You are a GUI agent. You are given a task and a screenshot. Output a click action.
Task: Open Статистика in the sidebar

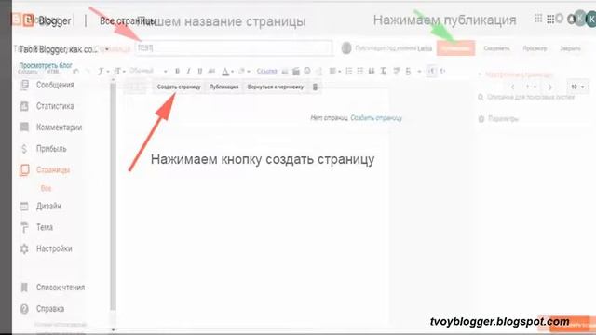pos(55,106)
